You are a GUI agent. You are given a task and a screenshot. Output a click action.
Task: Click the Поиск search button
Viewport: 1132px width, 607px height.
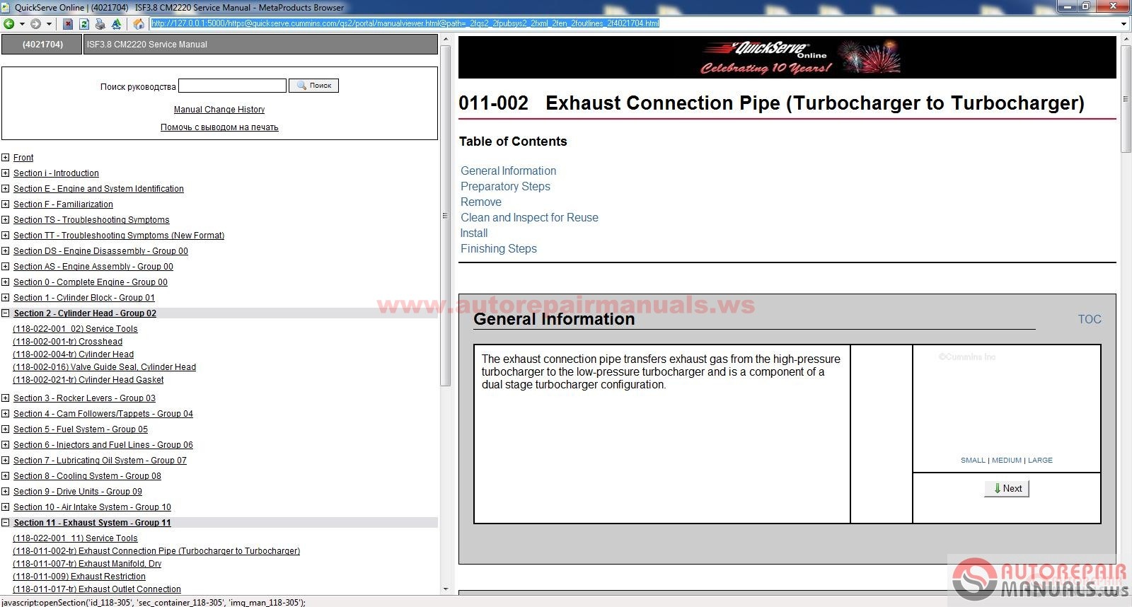313,86
